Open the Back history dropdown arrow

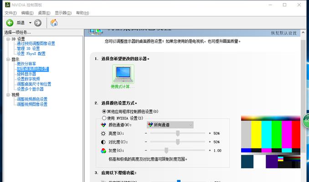(30, 23)
